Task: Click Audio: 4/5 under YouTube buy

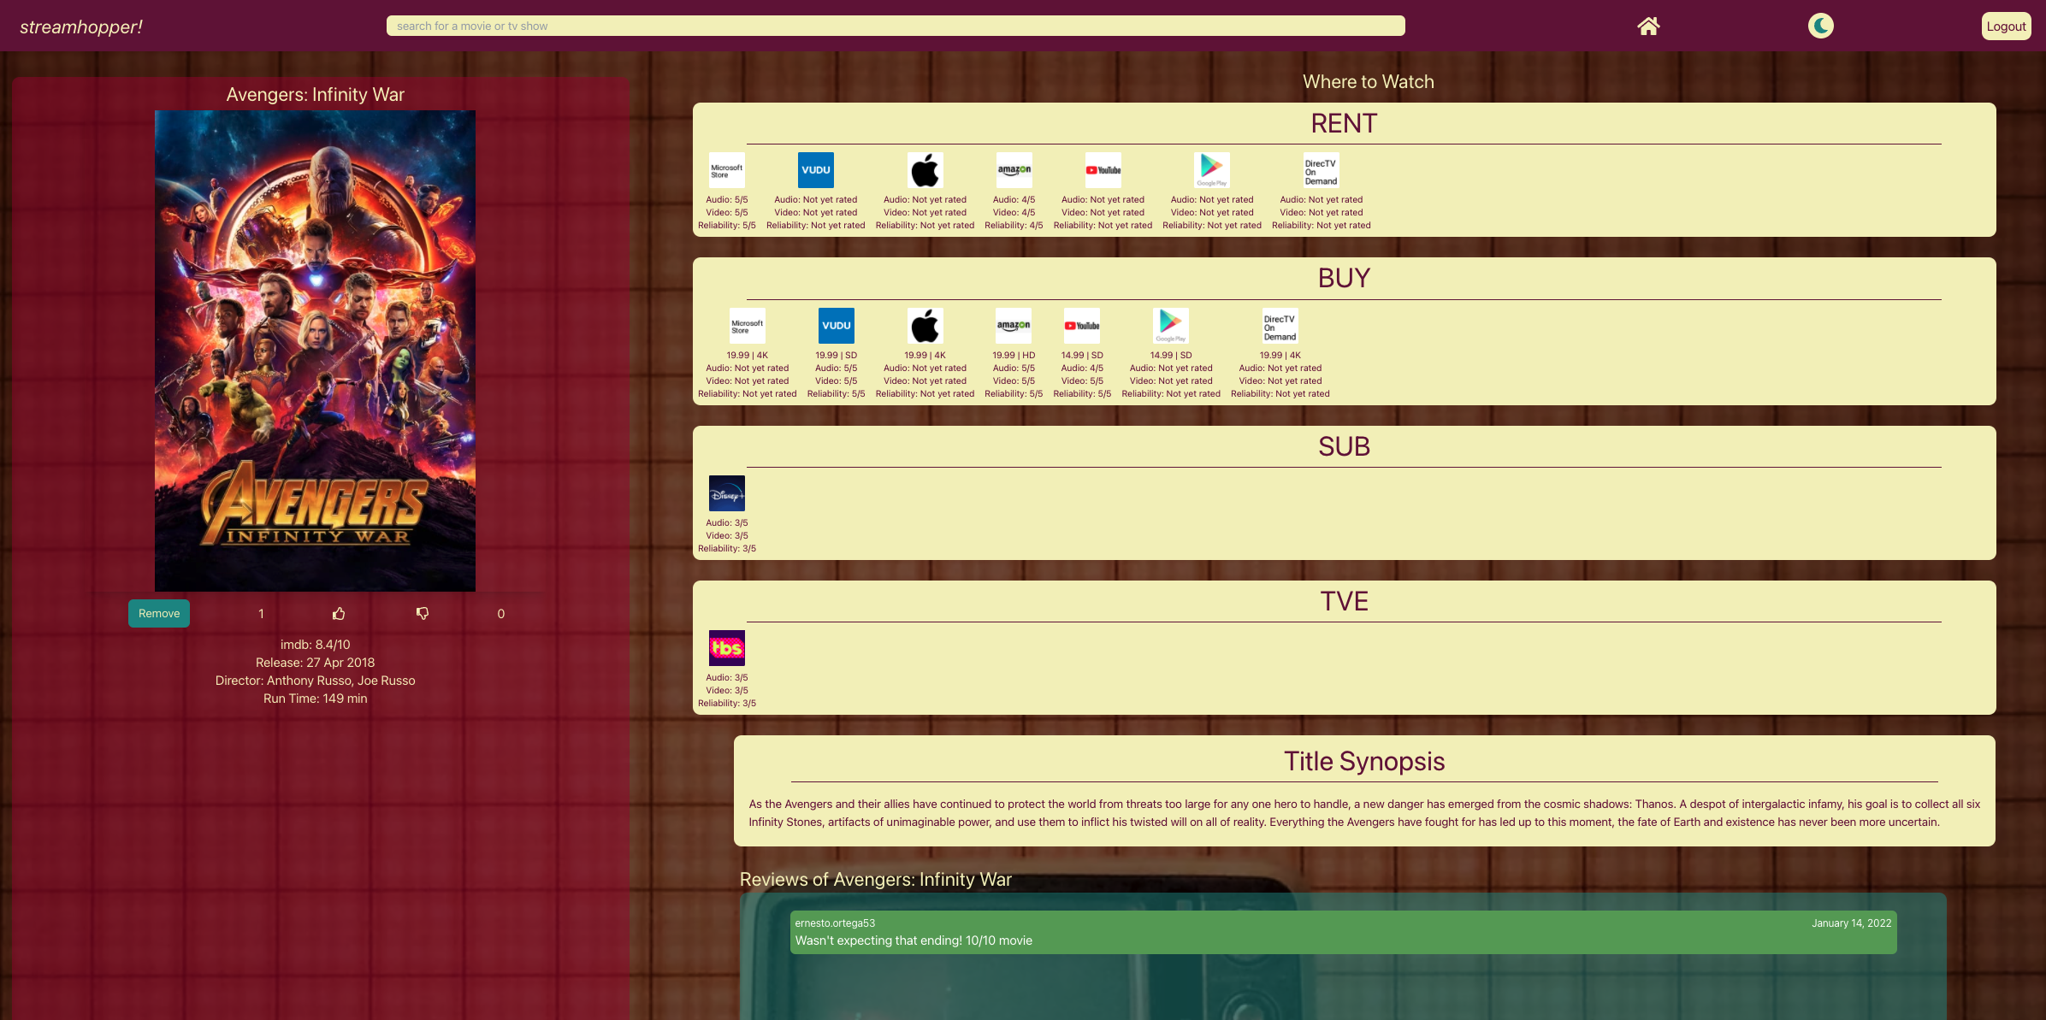Action: click(1082, 368)
